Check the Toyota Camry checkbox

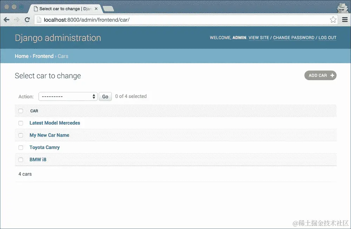tap(21, 148)
